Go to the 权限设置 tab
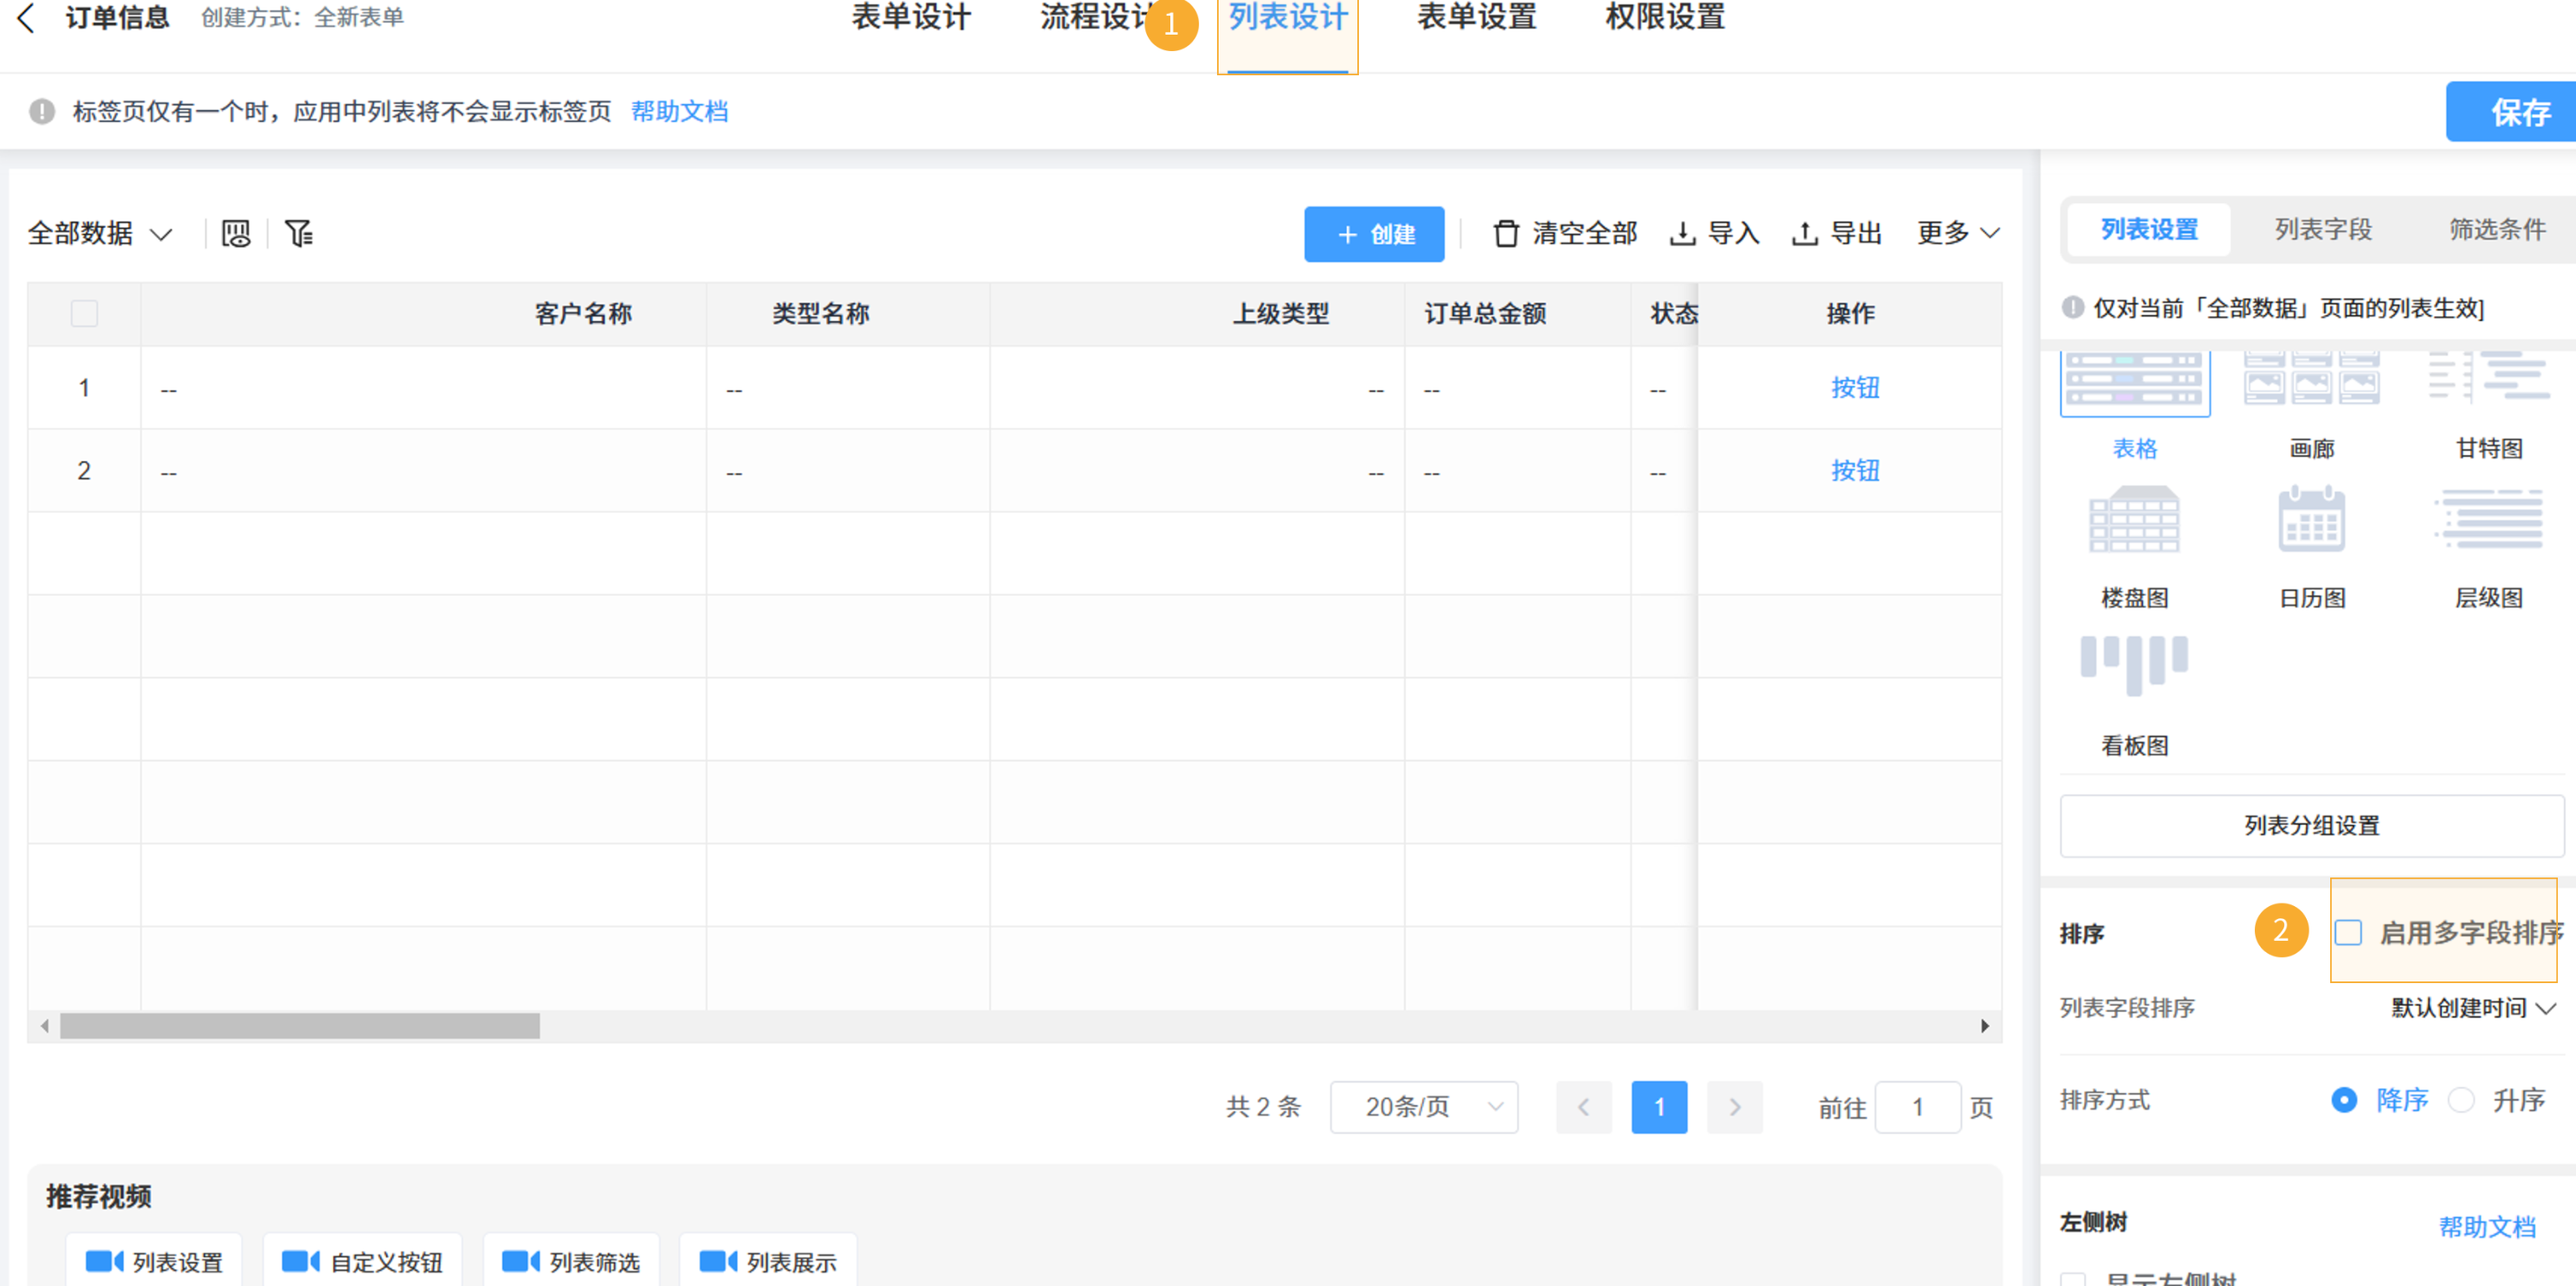 tap(1665, 17)
